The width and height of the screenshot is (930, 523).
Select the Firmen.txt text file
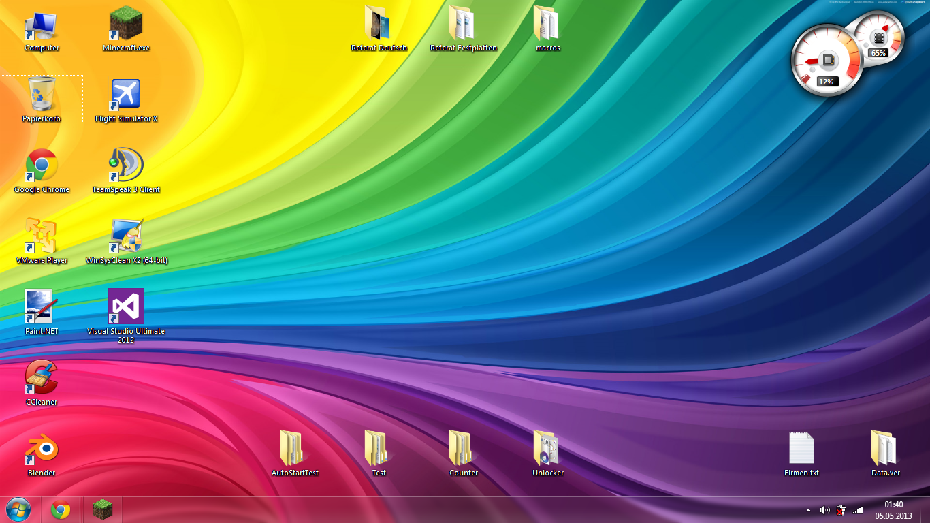[801, 449]
